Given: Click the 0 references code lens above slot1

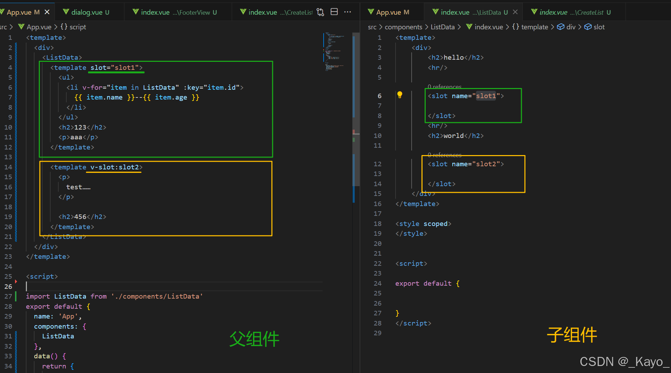Looking at the screenshot, I should (445, 87).
